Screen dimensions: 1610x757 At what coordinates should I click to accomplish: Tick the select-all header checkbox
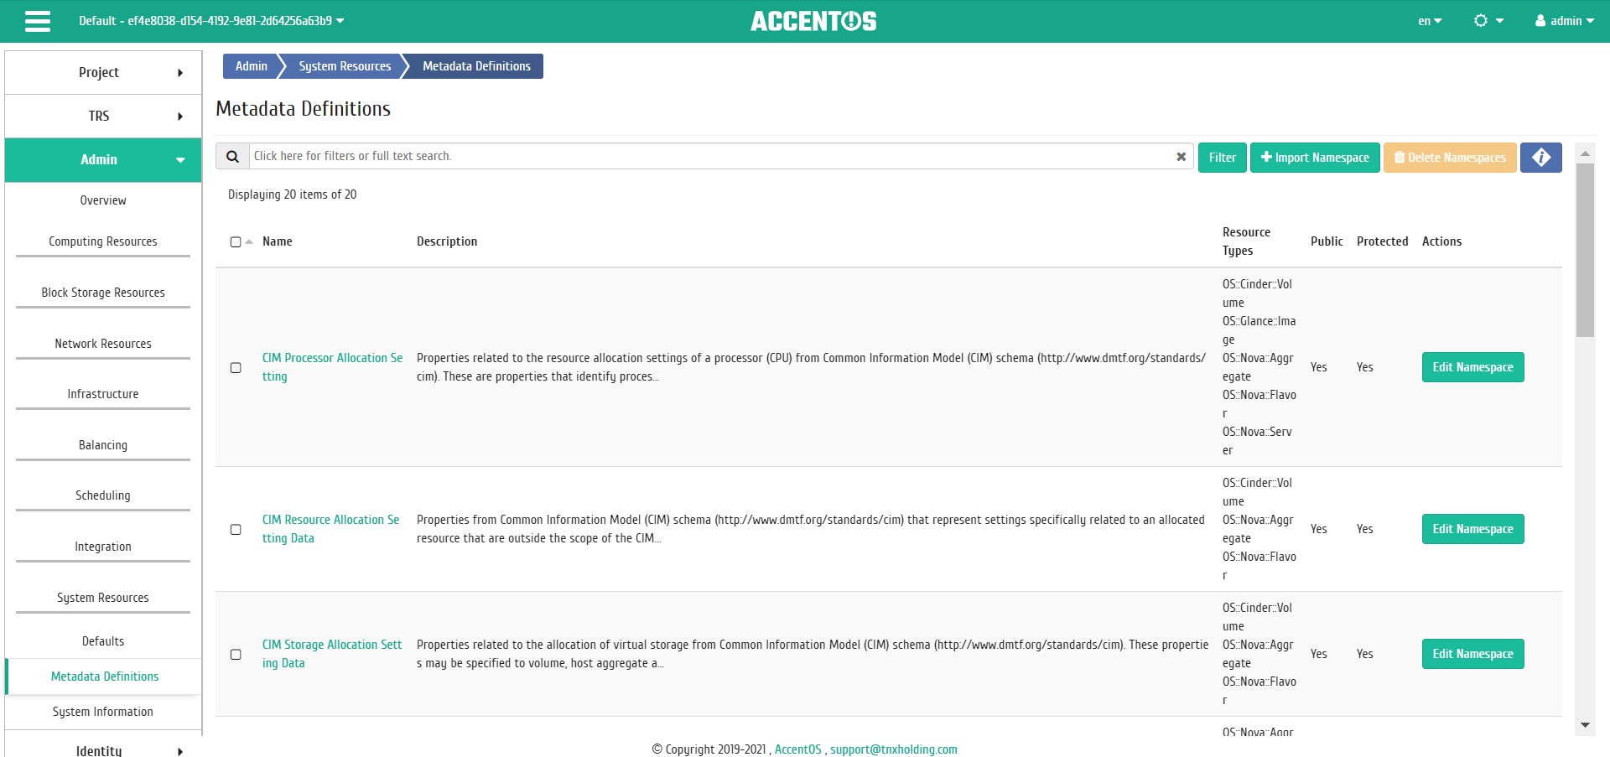[236, 242]
